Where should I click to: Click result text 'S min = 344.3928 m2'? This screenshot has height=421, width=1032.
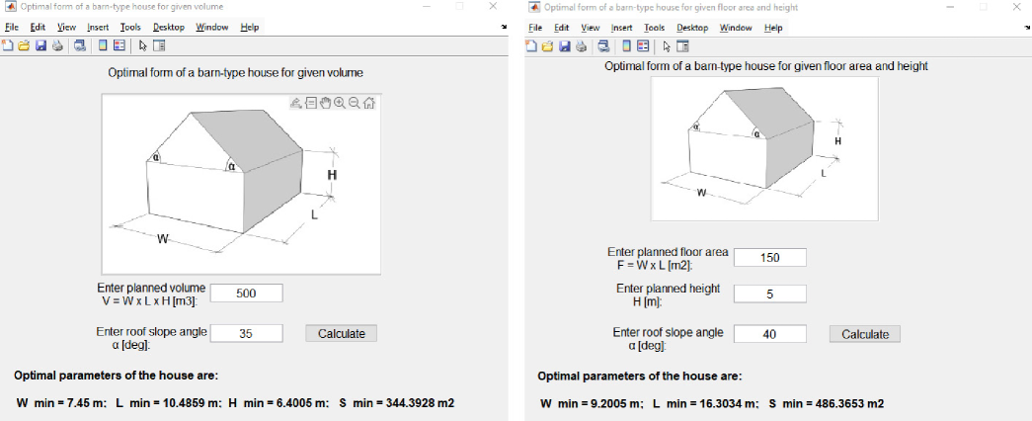pyautogui.click(x=396, y=402)
